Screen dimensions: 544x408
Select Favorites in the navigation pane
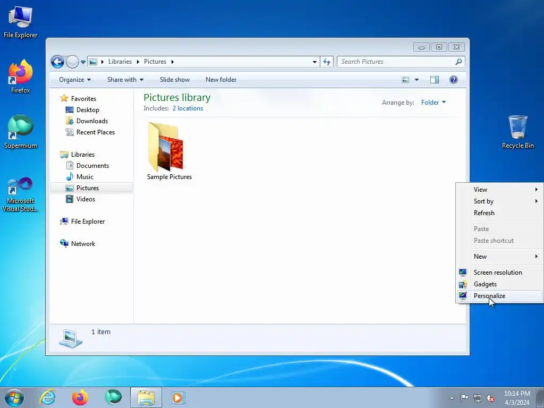[83, 99]
